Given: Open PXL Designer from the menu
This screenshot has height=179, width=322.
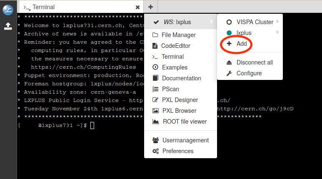Looking at the screenshot, I should pos(180,100).
